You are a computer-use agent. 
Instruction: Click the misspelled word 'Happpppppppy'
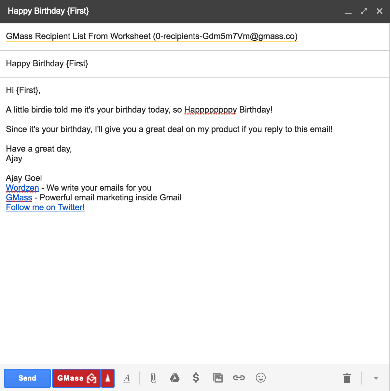click(210, 110)
